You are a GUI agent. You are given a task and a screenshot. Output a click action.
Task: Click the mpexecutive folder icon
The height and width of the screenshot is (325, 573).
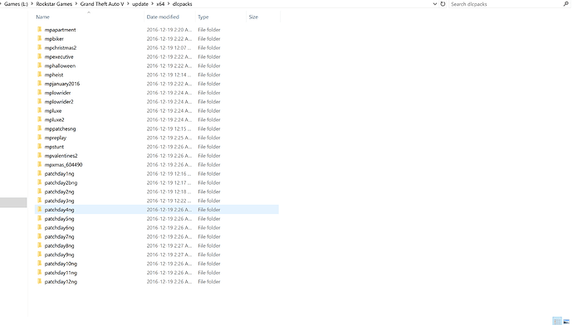pos(40,56)
